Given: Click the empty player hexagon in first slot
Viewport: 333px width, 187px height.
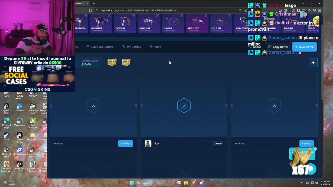Looking at the screenshot, I should [x=93, y=105].
